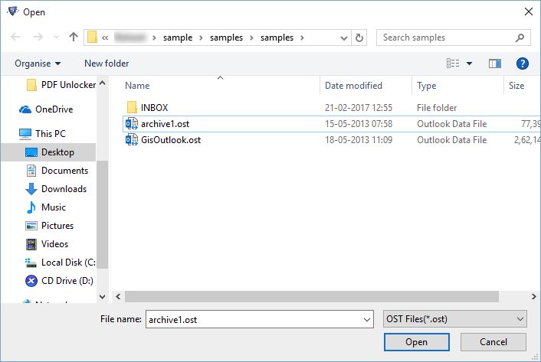541x362 pixels.
Task: Refresh the samples folder
Action: point(359,38)
